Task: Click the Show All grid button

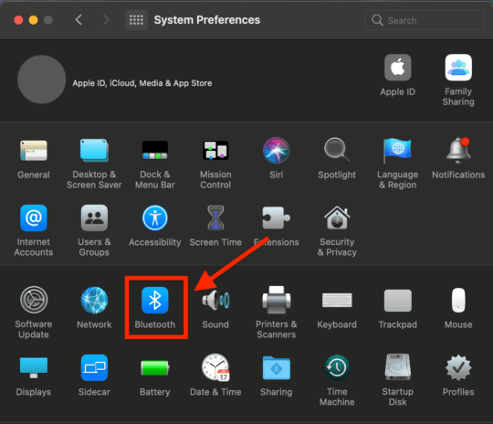Action: point(136,20)
